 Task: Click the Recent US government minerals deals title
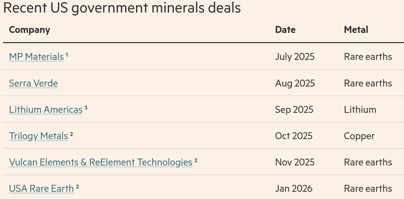click(x=122, y=8)
